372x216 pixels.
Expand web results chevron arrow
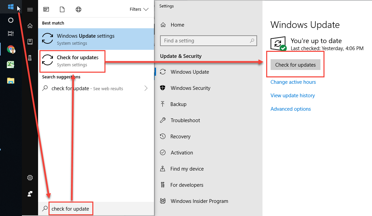click(146, 88)
